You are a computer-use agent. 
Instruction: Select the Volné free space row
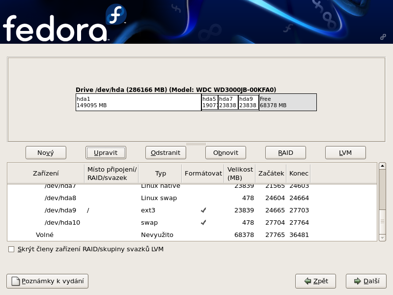(x=192, y=235)
